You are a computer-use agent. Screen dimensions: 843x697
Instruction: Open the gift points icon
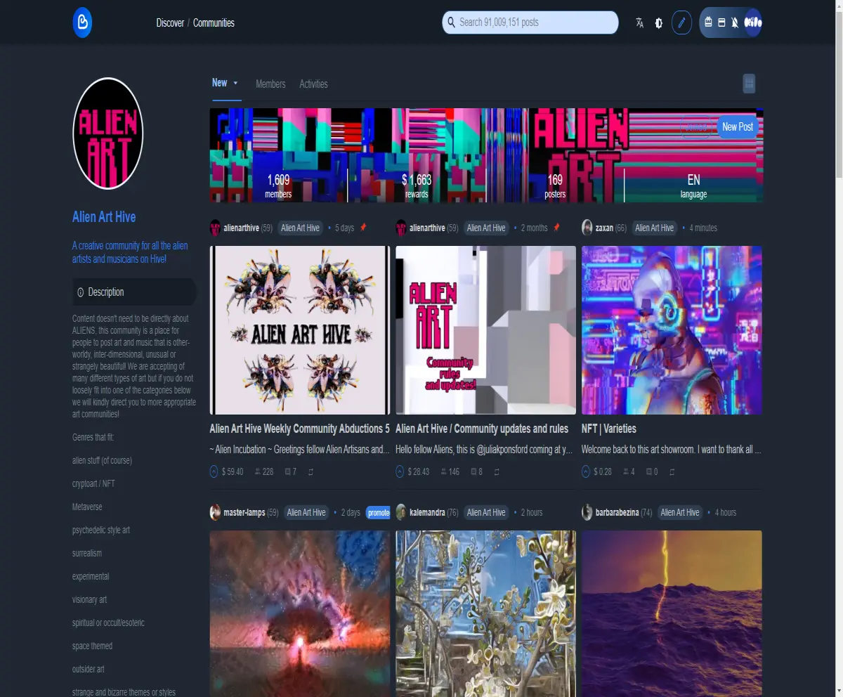coord(708,23)
